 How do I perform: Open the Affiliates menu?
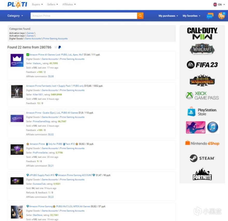69,4
